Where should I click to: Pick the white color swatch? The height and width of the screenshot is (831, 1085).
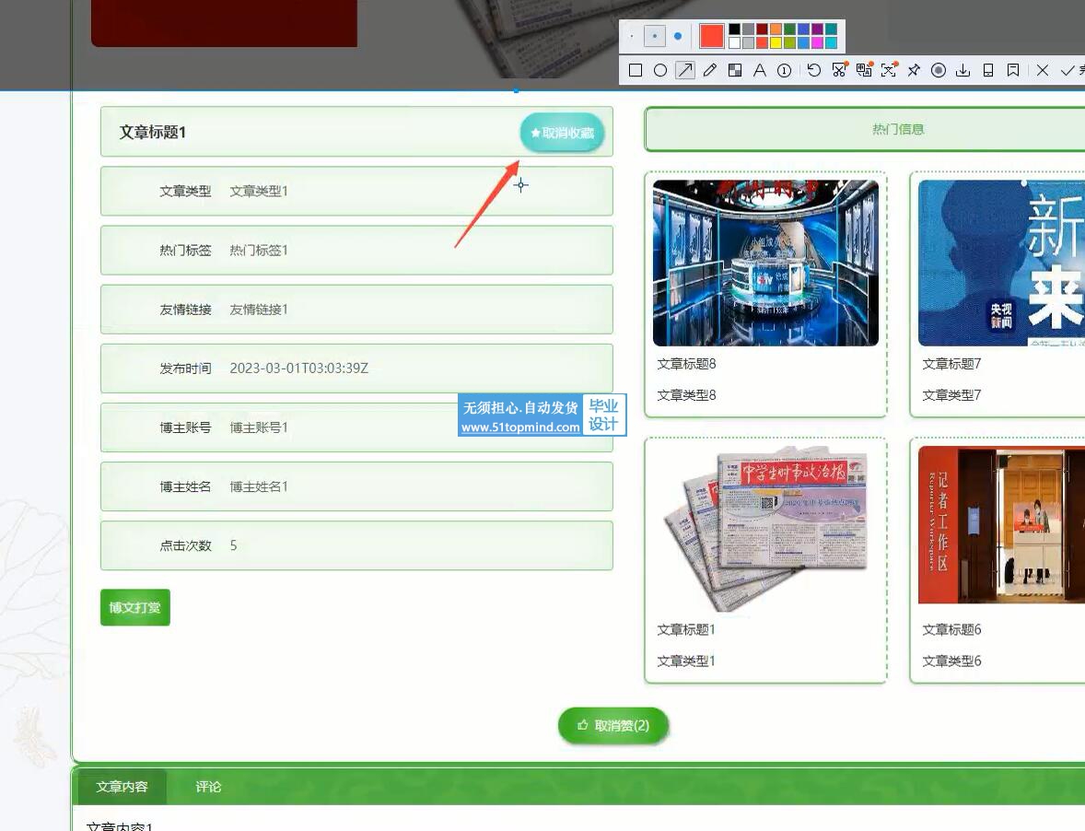pos(734,43)
